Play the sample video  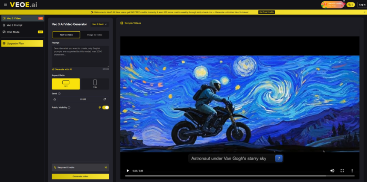(128, 170)
